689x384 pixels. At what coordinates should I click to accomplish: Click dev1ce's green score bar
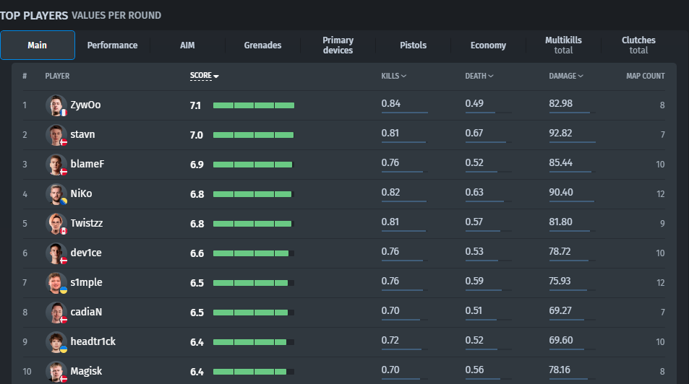254,253
